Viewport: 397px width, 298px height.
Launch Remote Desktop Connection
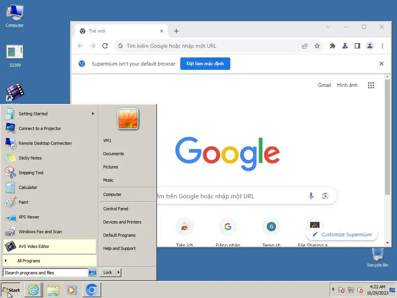tap(50, 143)
